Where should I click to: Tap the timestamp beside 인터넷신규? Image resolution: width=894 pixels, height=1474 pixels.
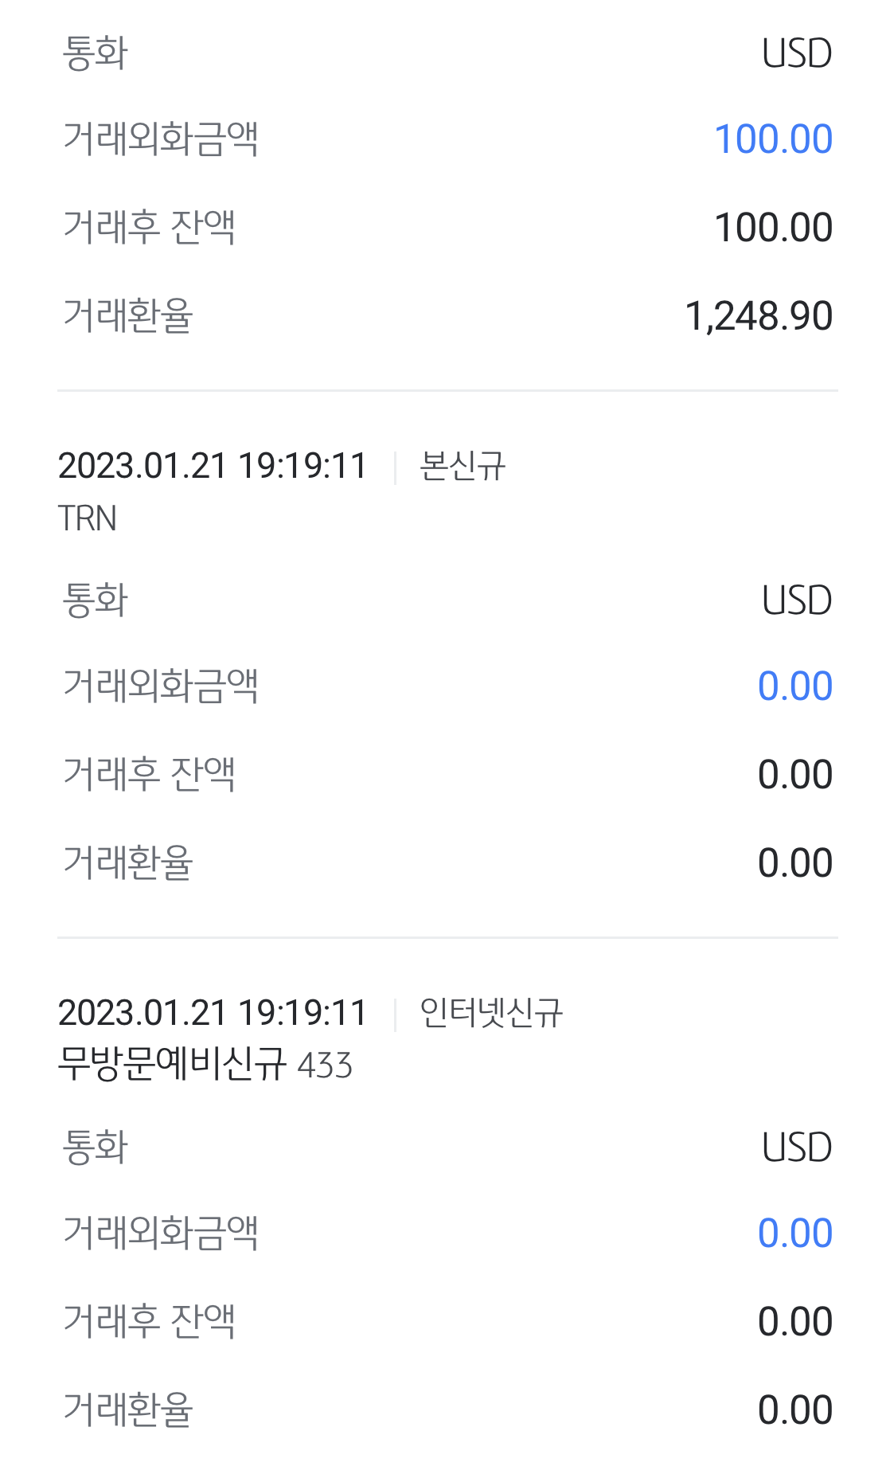click(213, 1013)
